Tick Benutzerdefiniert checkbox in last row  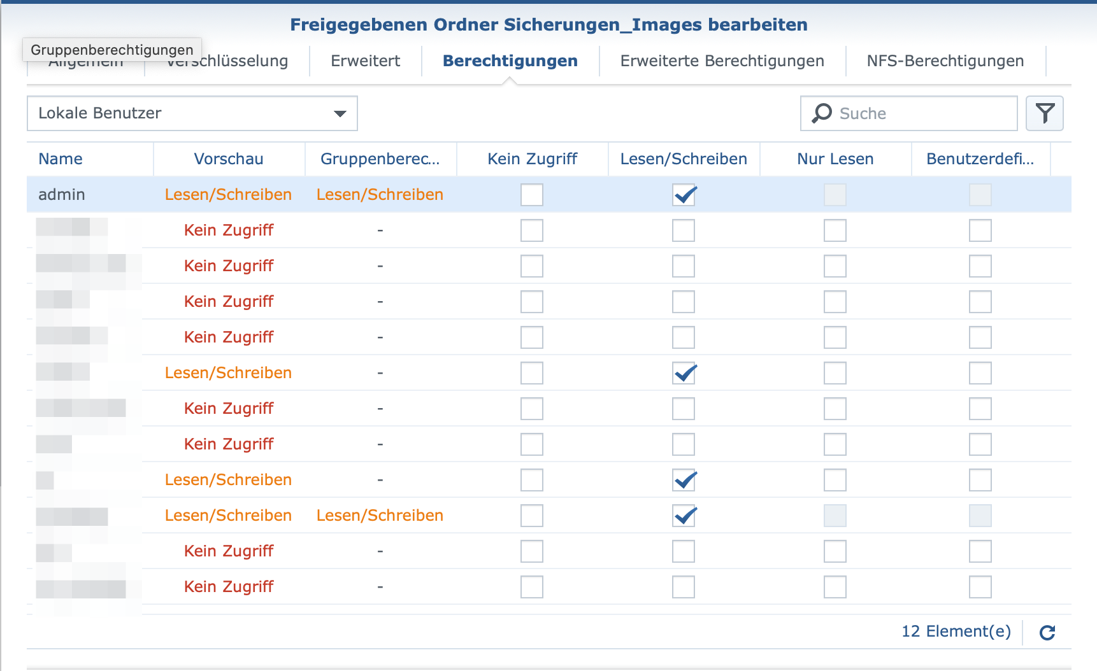point(980,587)
